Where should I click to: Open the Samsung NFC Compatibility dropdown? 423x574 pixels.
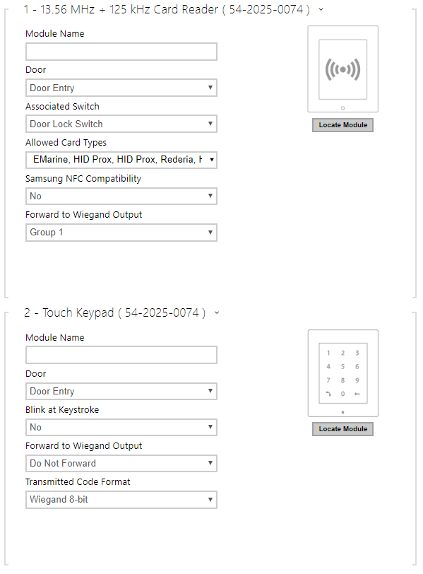click(x=121, y=196)
